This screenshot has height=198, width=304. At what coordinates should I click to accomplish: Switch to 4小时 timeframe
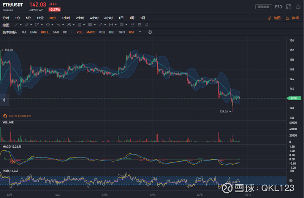pos(94,18)
